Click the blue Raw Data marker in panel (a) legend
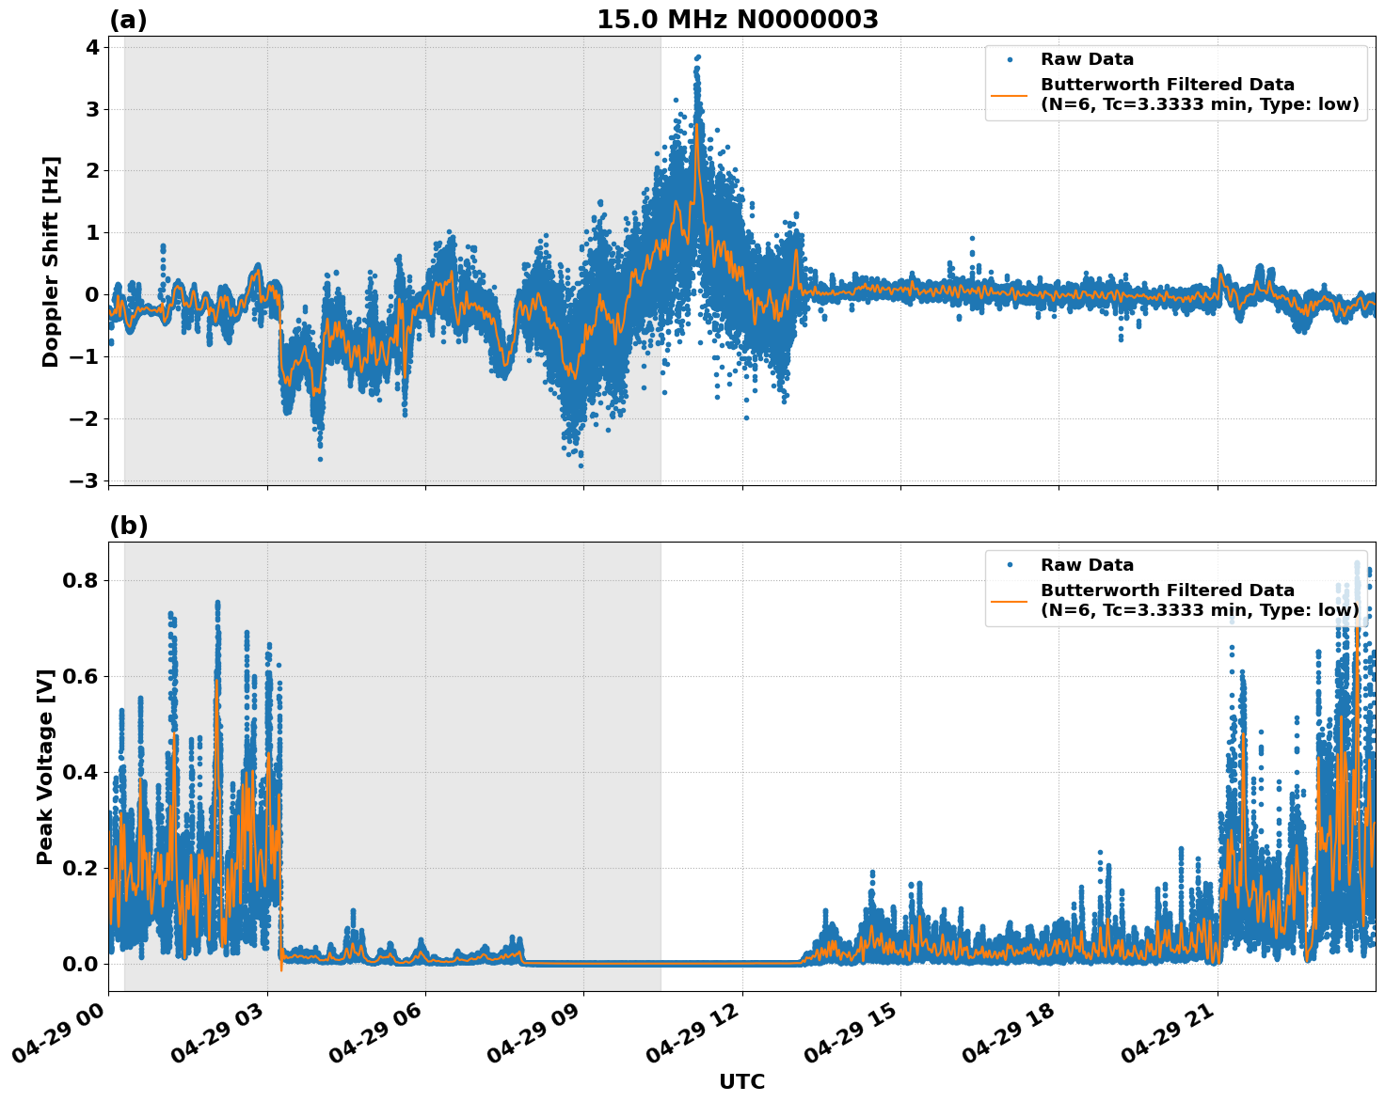 (1010, 59)
